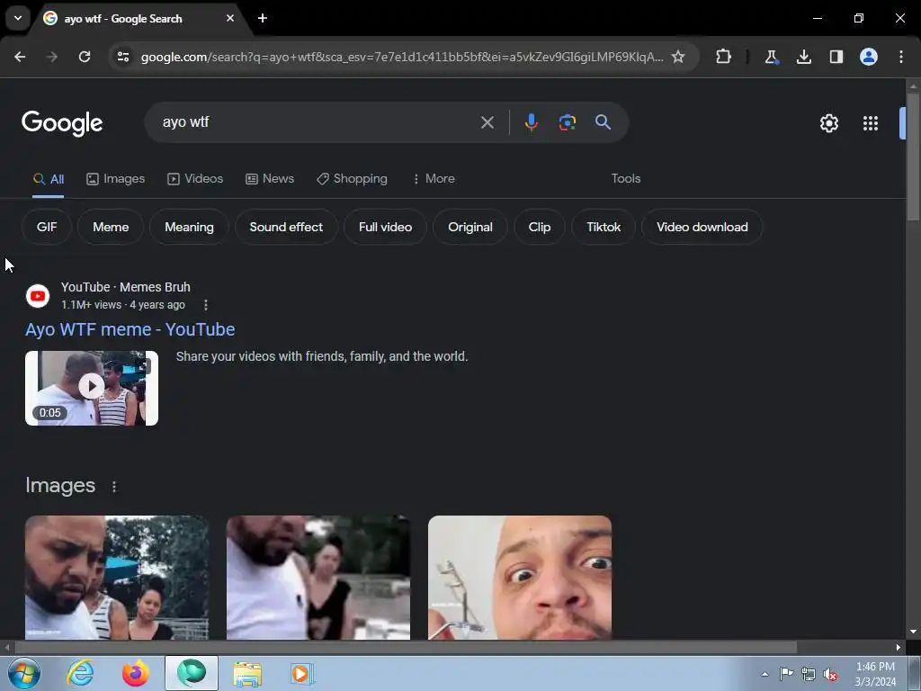Submit search with magnifier icon
Viewport: 921px width, 691px height.
(603, 122)
